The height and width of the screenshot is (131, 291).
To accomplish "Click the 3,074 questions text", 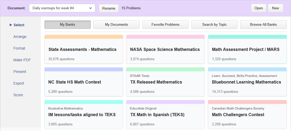I will pyautogui.click(x=142, y=59).
